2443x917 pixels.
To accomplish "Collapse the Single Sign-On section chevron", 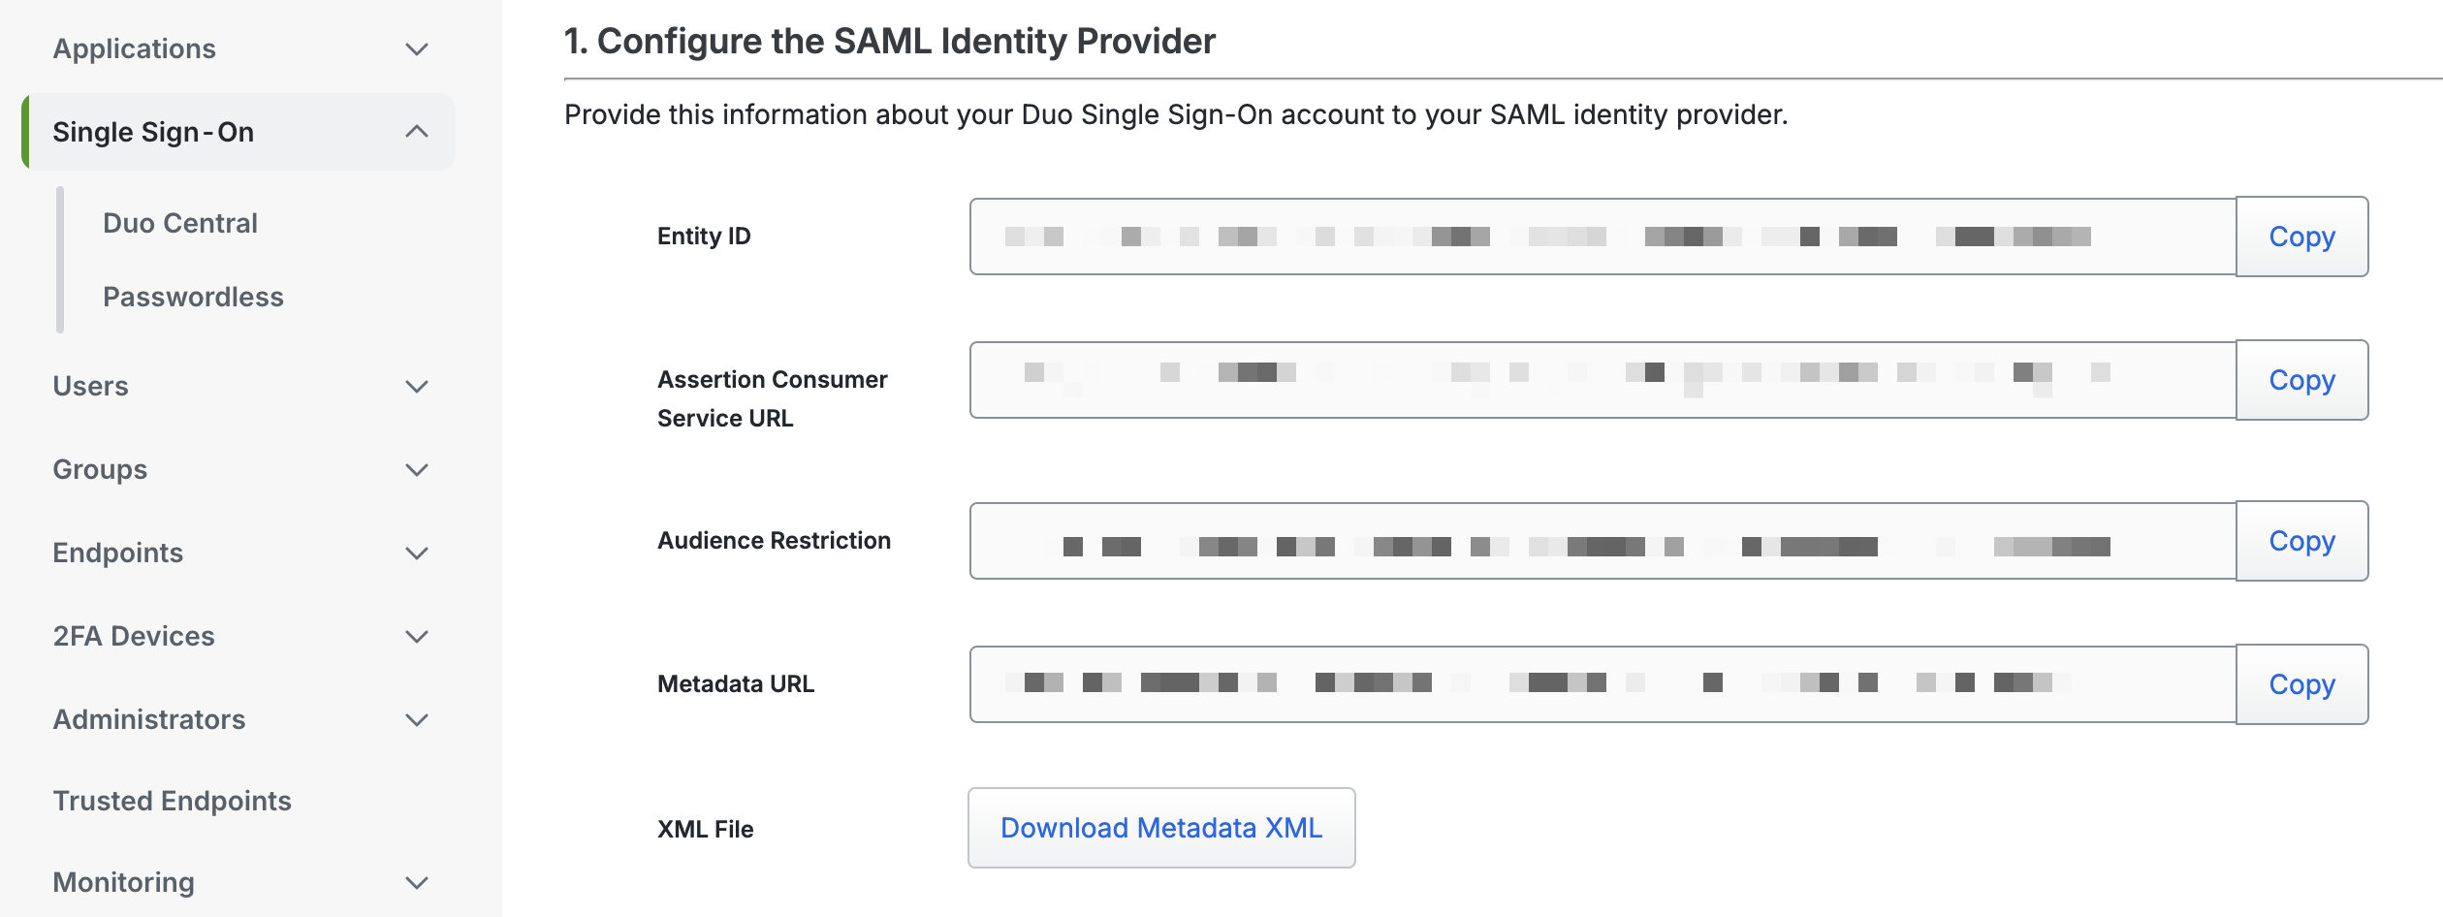I will [x=417, y=132].
